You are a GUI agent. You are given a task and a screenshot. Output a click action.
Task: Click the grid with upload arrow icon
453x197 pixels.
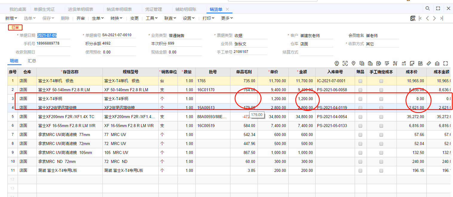(420, 63)
